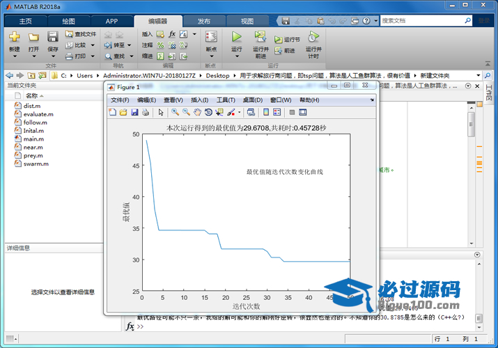Click 前进 (advance) button
This screenshot has width=498, height=348.
tap(285, 50)
